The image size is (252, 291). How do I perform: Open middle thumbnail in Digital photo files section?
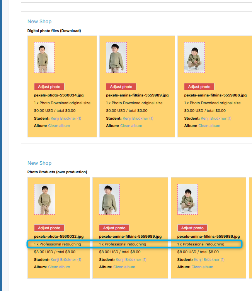point(116,58)
